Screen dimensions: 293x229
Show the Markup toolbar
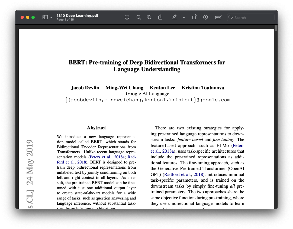pyautogui.click(x=205, y=17)
